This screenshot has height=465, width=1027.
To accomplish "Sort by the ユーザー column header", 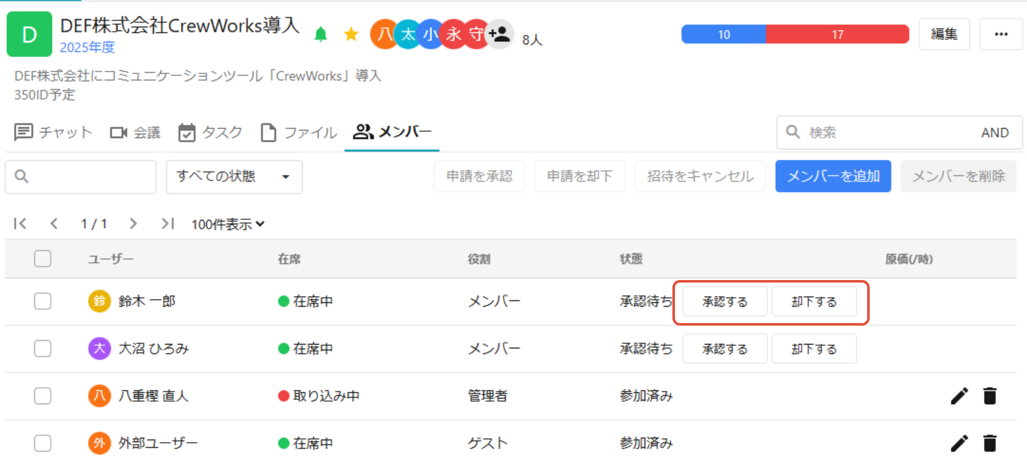I will pyautogui.click(x=111, y=259).
